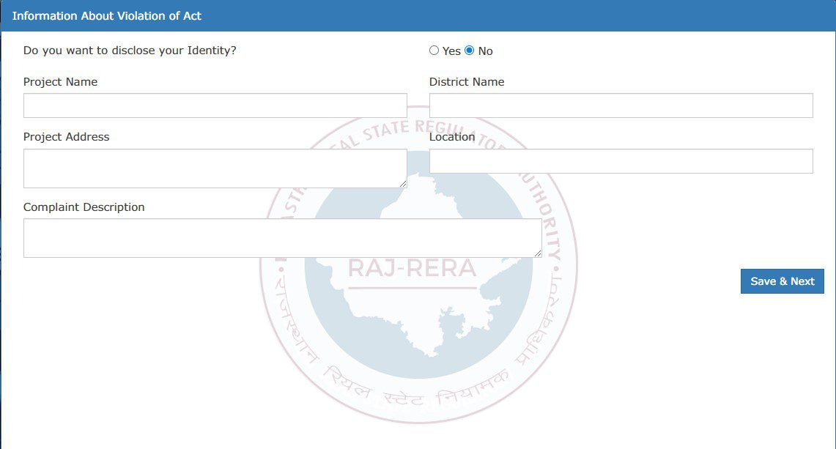Click the No label next to its radio
The height and width of the screenshot is (449, 836).
pos(484,51)
